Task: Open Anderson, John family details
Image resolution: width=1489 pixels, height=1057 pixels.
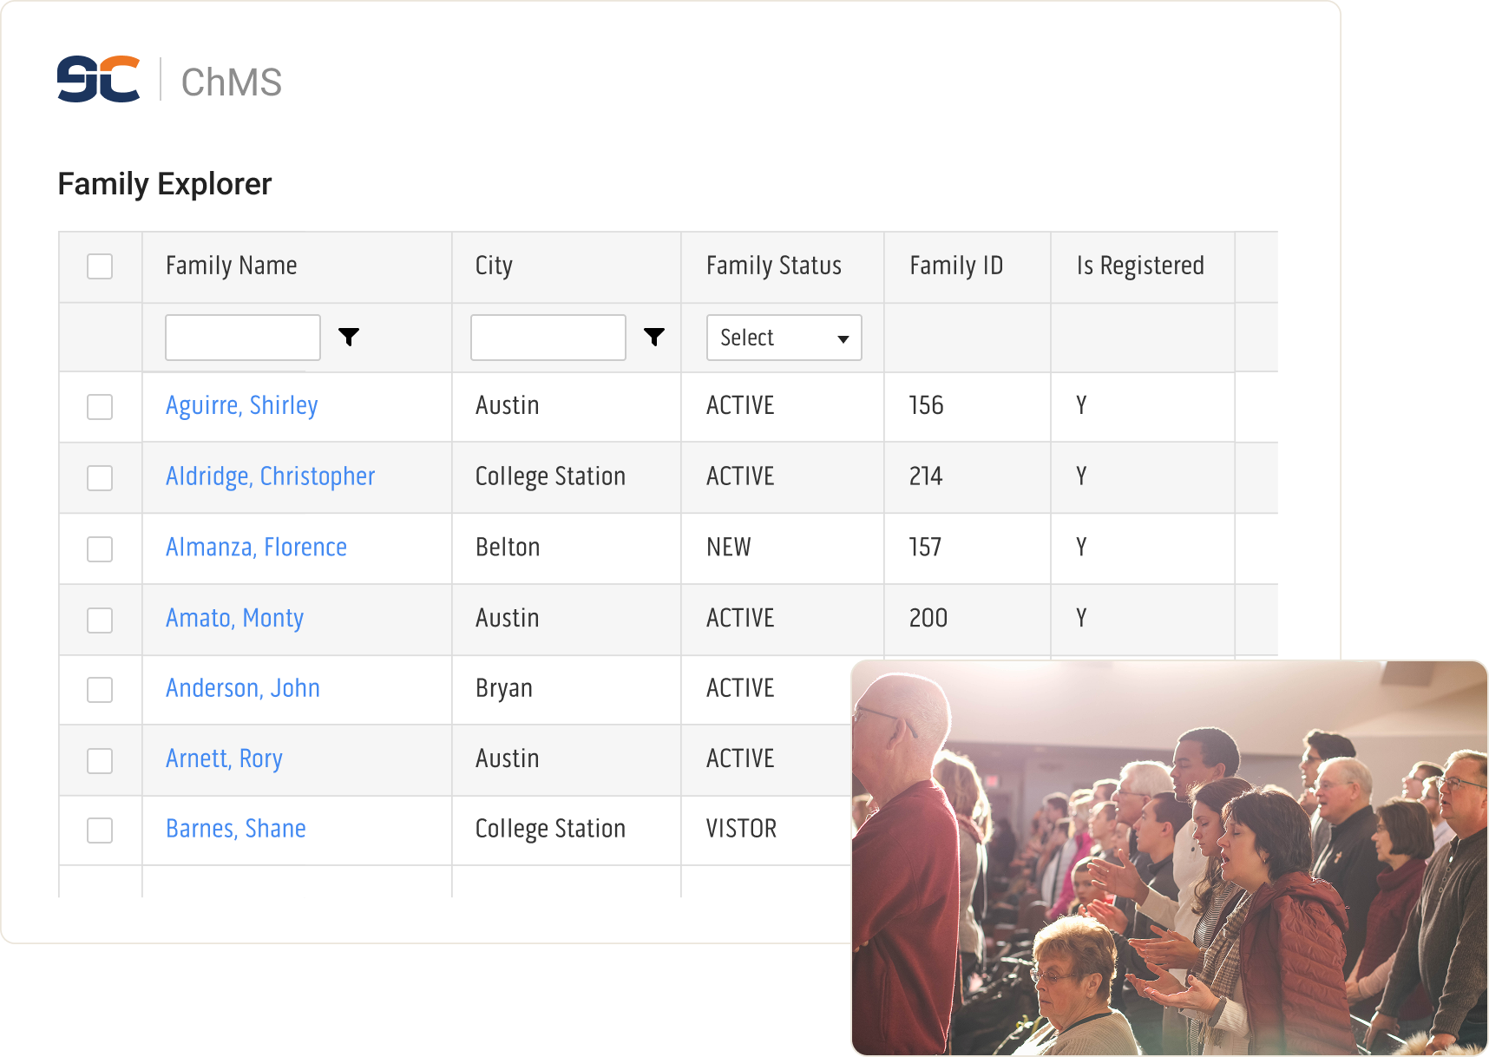Action: [242, 688]
